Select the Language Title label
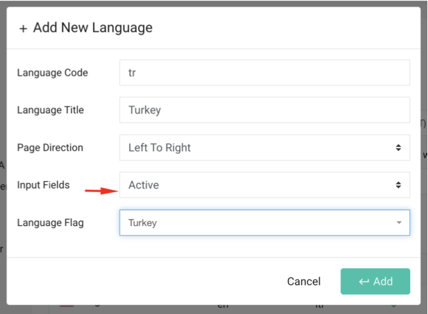The image size is (428, 314). click(51, 110)
